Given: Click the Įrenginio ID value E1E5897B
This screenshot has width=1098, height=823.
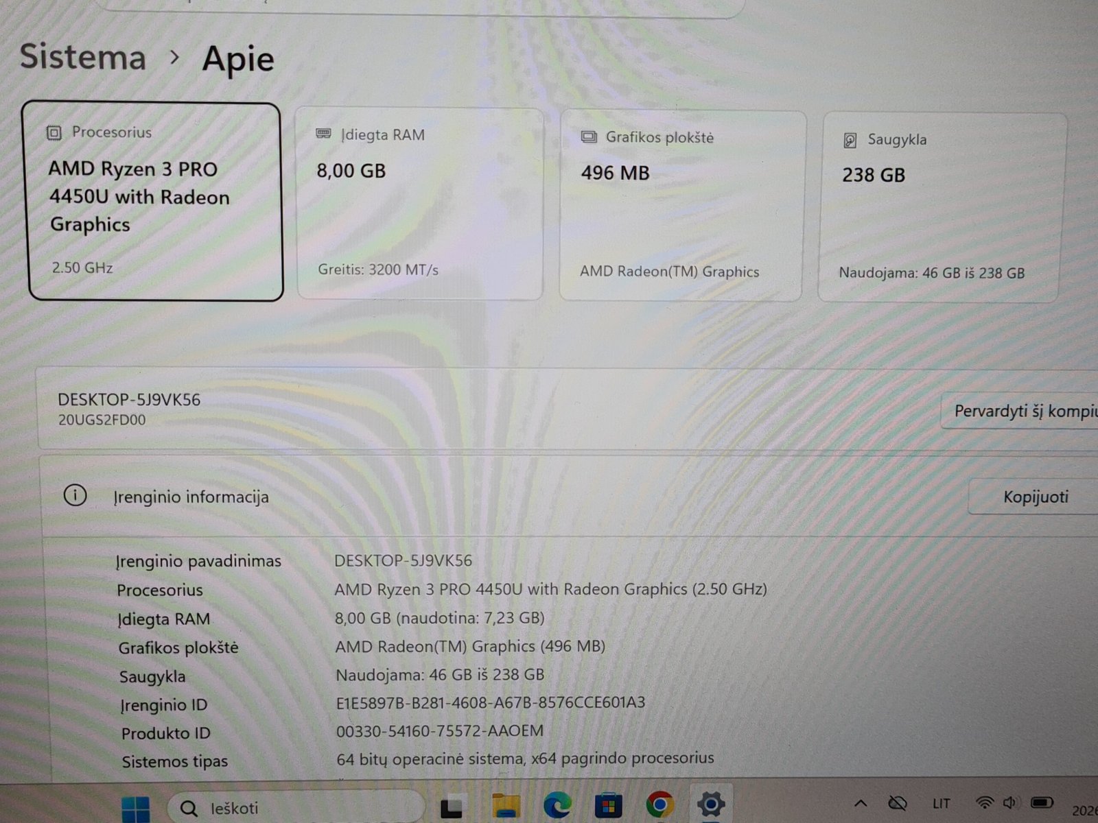Looking at the screenshot, I should click(491, 702).
